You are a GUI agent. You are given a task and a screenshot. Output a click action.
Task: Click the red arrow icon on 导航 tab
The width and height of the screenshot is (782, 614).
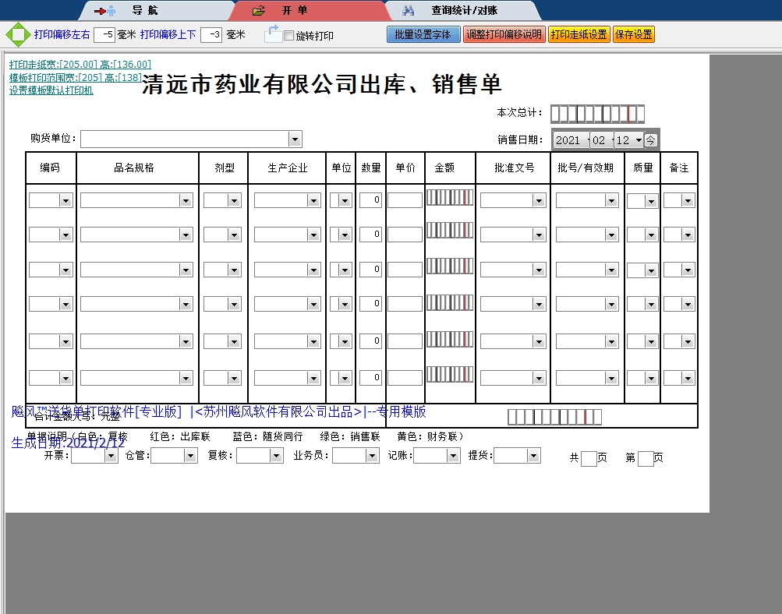(101, 10)
